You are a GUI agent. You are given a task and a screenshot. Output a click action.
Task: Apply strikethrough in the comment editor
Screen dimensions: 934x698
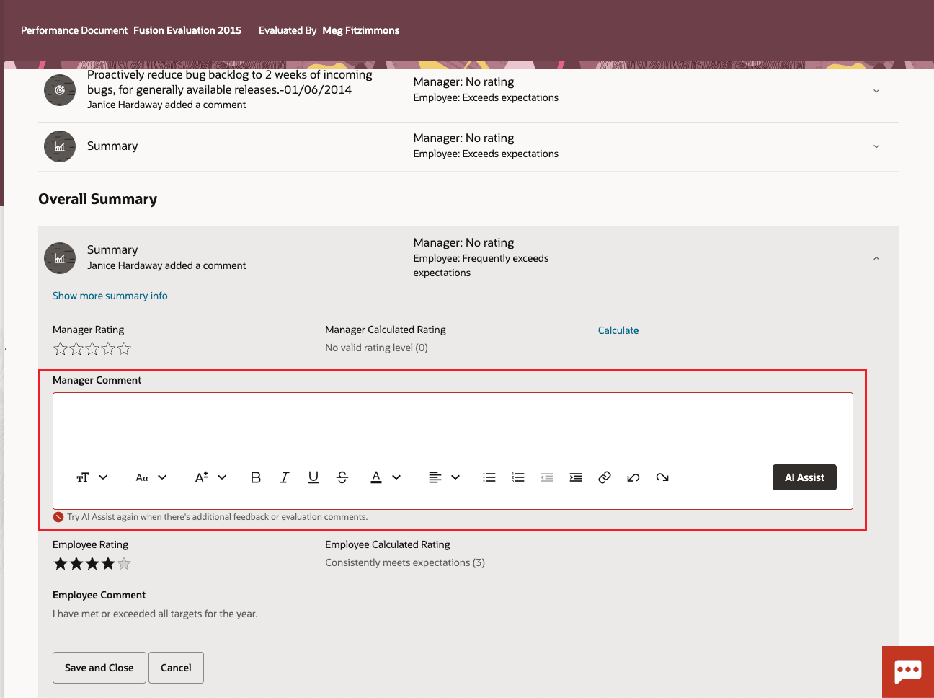pos(342,477)
